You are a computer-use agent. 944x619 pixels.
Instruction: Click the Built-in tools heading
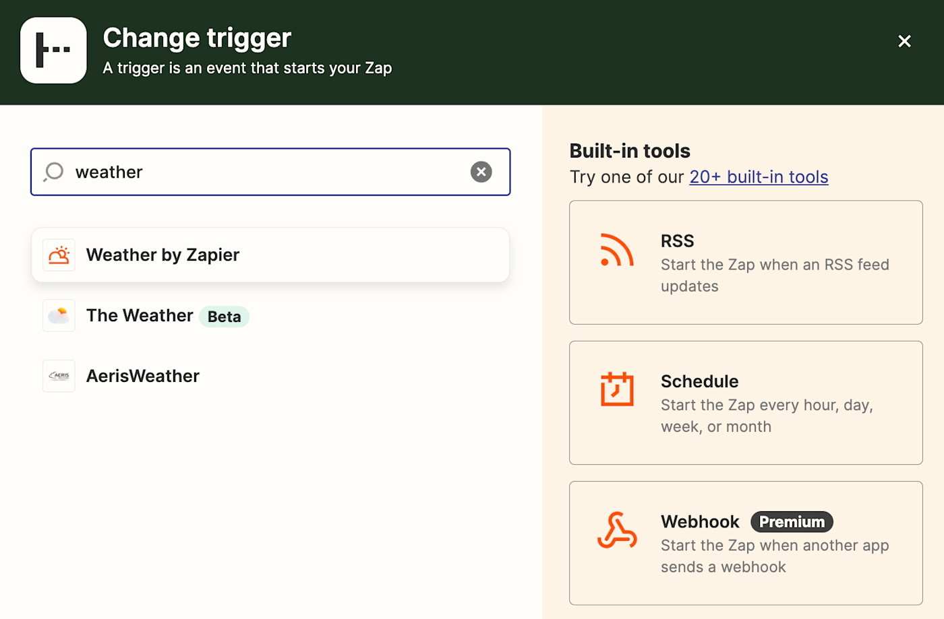(x=630, y=151)
